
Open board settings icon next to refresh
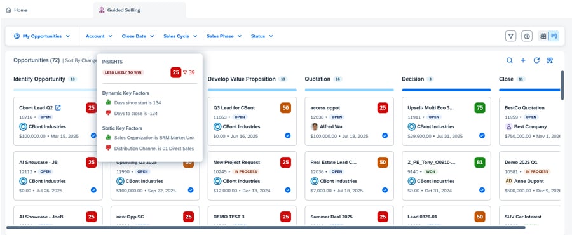(x=550, y=60)
